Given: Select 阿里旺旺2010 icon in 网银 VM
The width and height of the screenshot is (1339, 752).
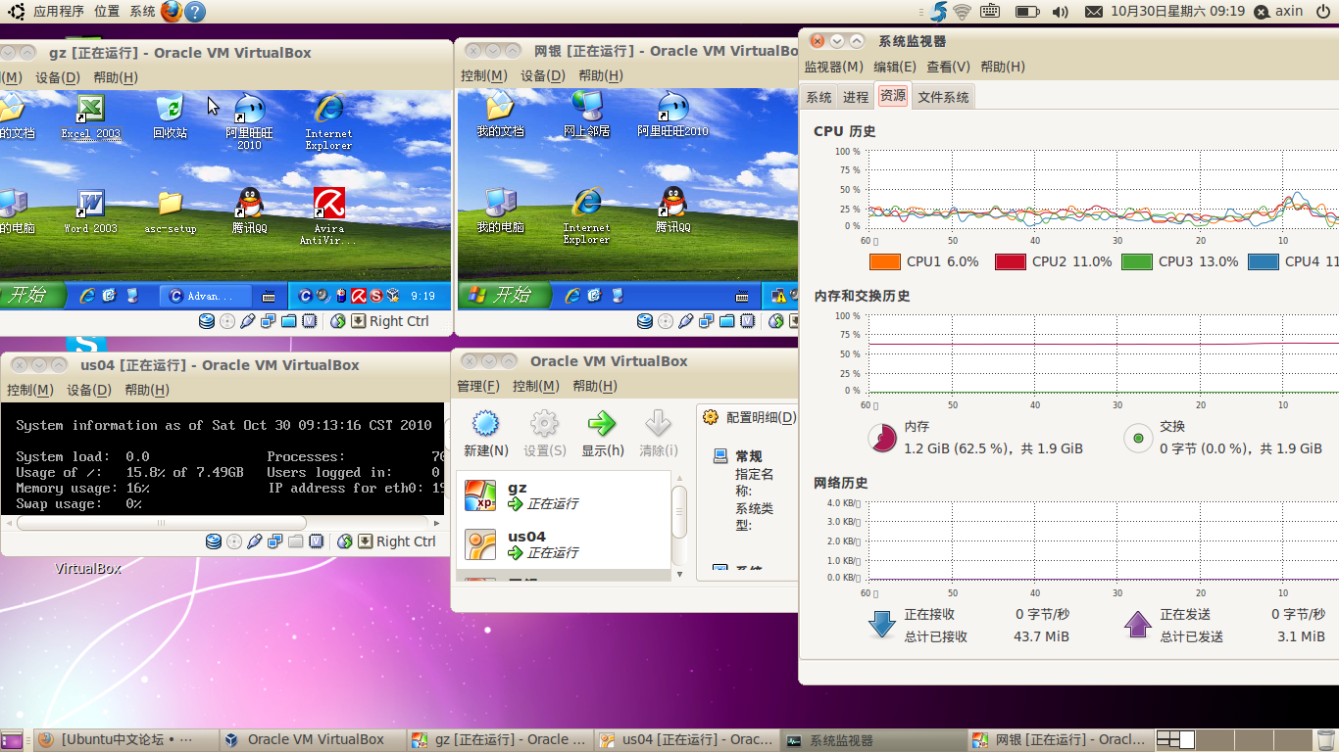Looking at the screenshot, I should point(672,114).
